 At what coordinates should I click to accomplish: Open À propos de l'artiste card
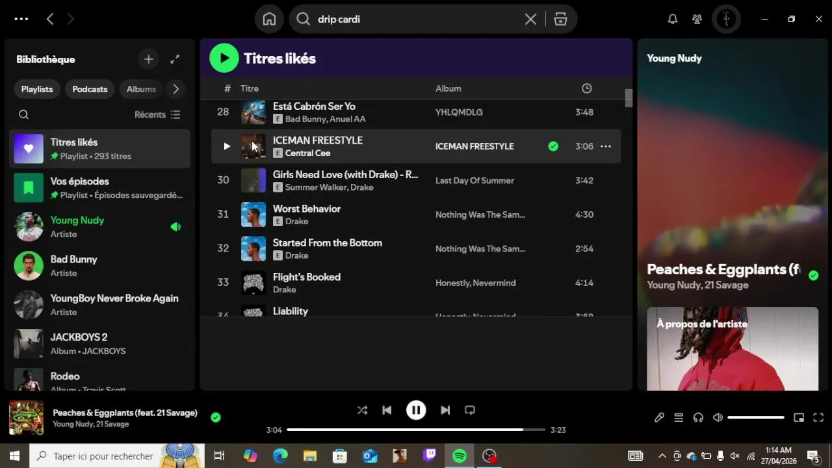click(x=733, y=348)
